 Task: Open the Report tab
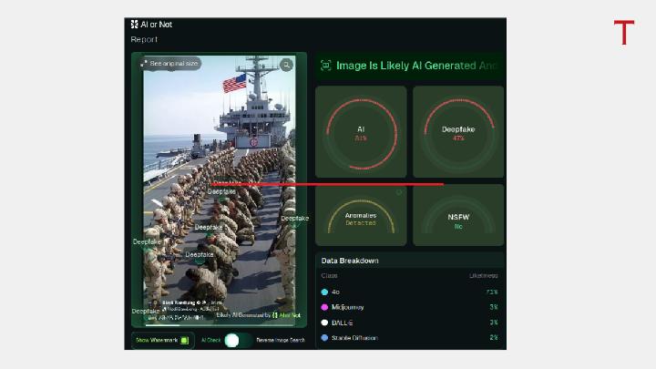point(144,40)
